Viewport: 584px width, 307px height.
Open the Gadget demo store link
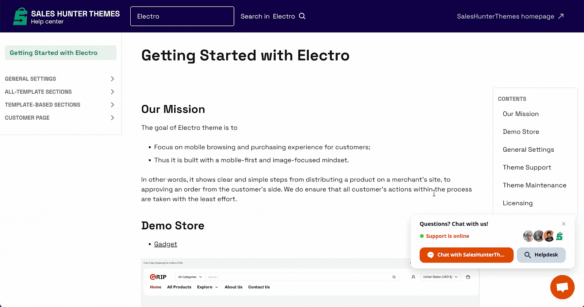(165, 244)
